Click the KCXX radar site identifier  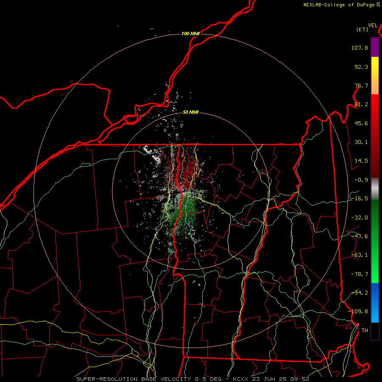click(x=241, y=379)
